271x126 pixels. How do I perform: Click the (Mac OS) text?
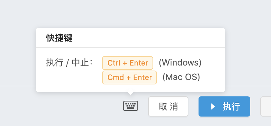click(x=181, y=77)
